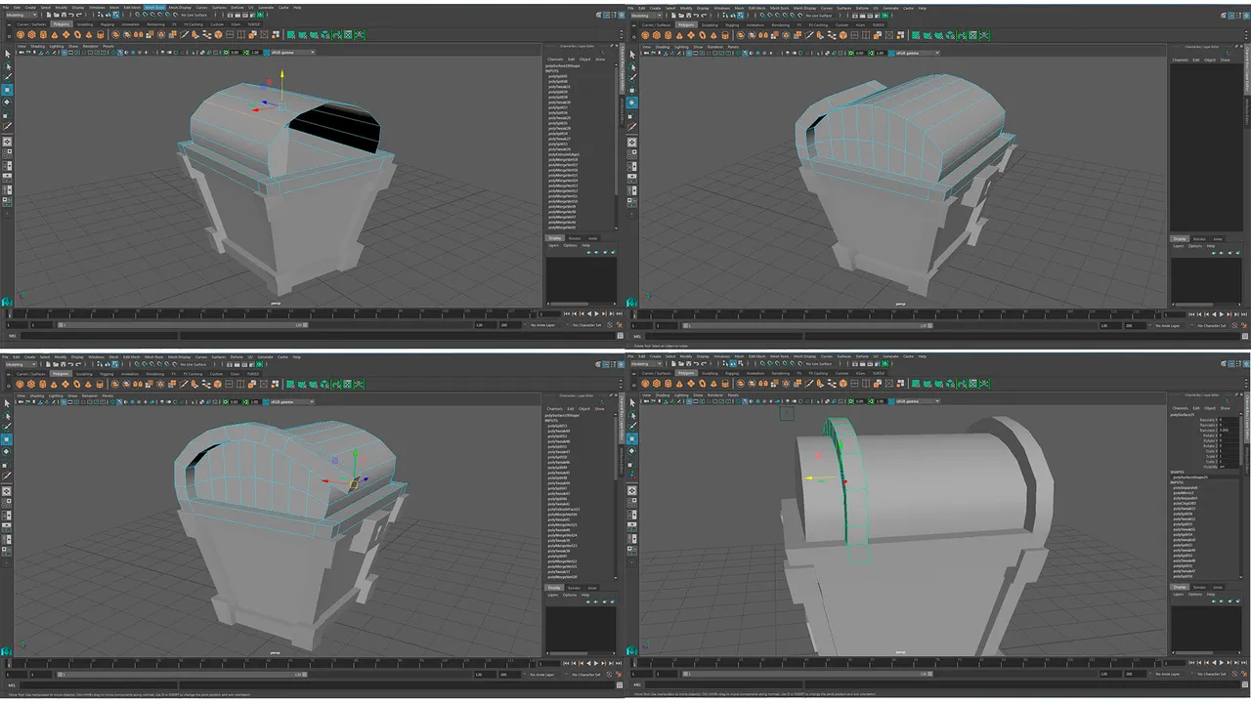Viewport: 1251px width, 703px height.
Task: Select polygon torus shelf icon, top-left window
Action: click(x=79, y=33)
